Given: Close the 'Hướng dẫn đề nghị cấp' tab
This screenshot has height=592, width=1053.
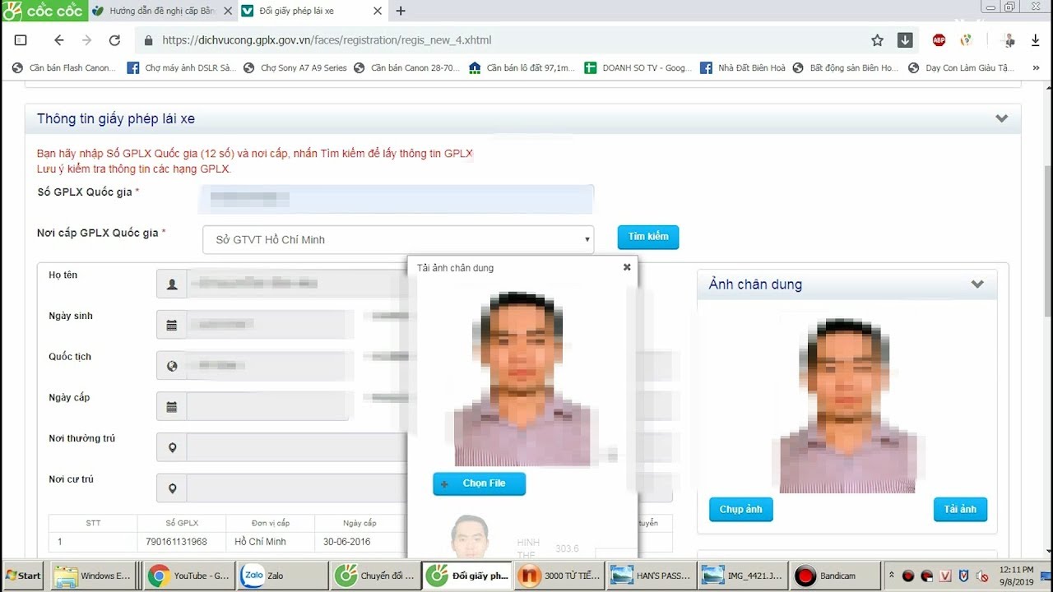Looking at the screenshot, I should click(x=228, y=11).
